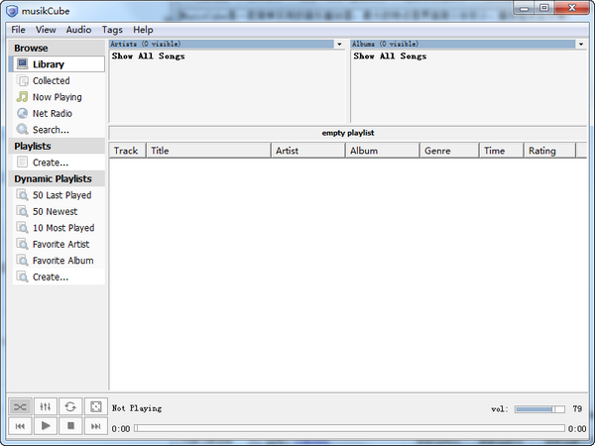
Task: Open Net Radio from the sidebar
Action: (x=59, y=113)
